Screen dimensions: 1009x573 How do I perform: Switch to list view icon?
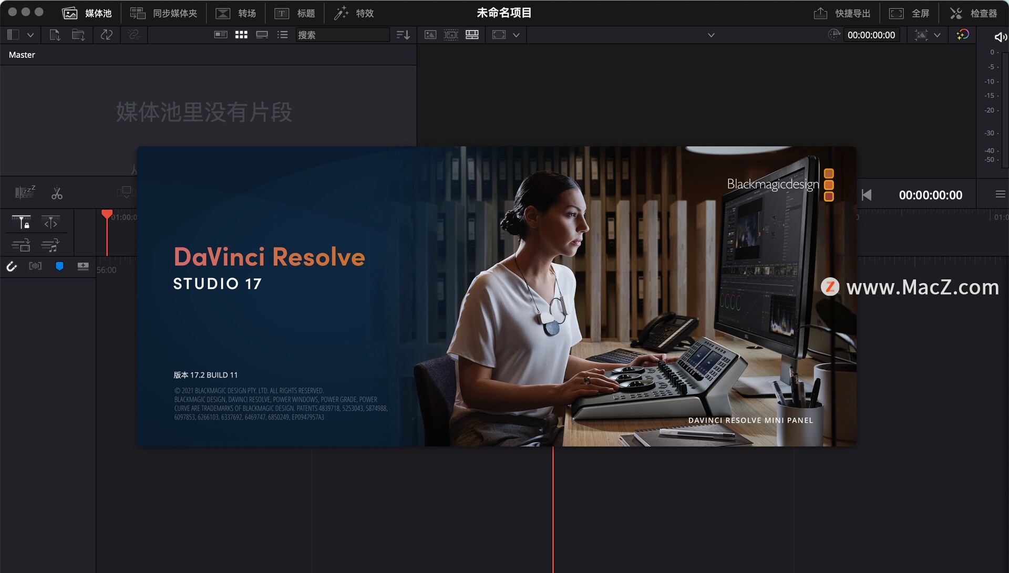(x=283, y=35)
